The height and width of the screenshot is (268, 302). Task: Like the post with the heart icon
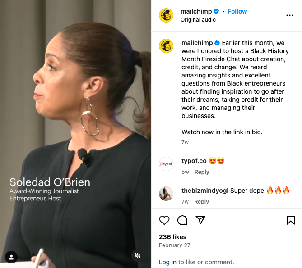click(164, 220)
